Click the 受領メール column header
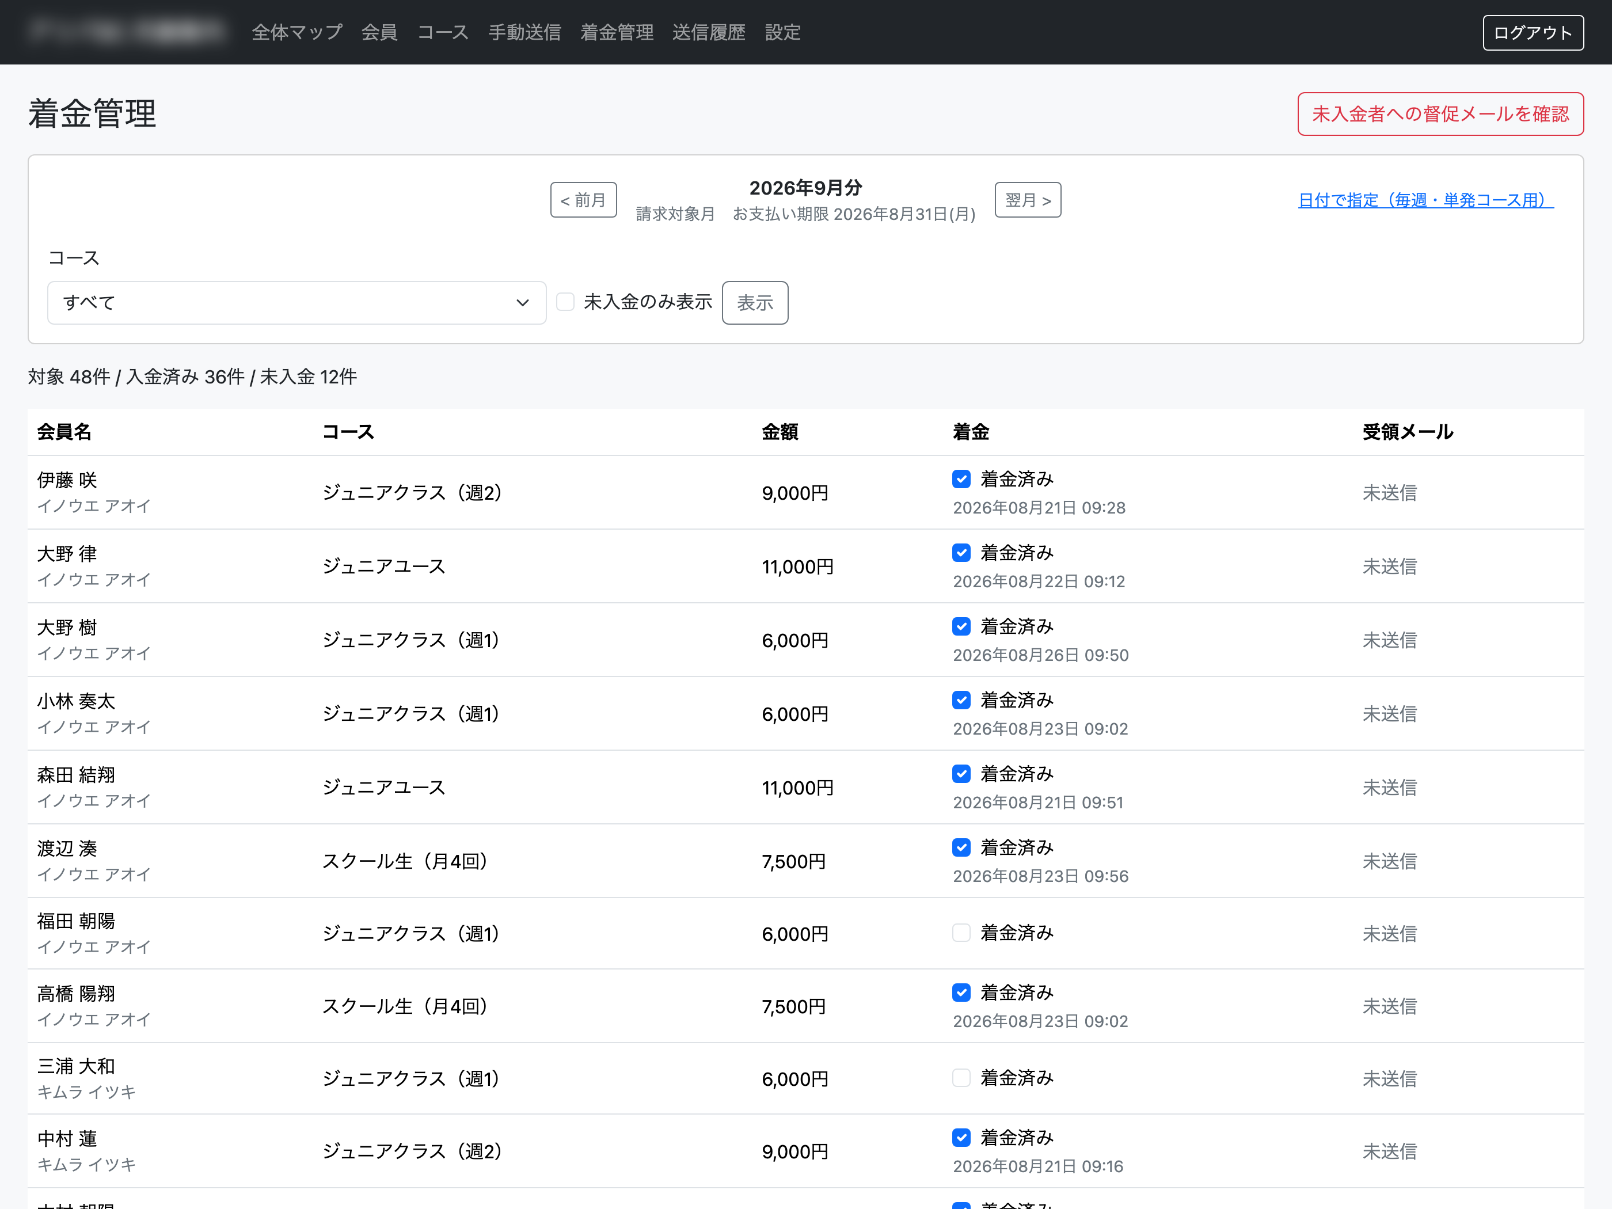 pos(1407,431)
